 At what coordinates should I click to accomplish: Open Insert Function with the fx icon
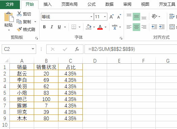pos(77,49)
